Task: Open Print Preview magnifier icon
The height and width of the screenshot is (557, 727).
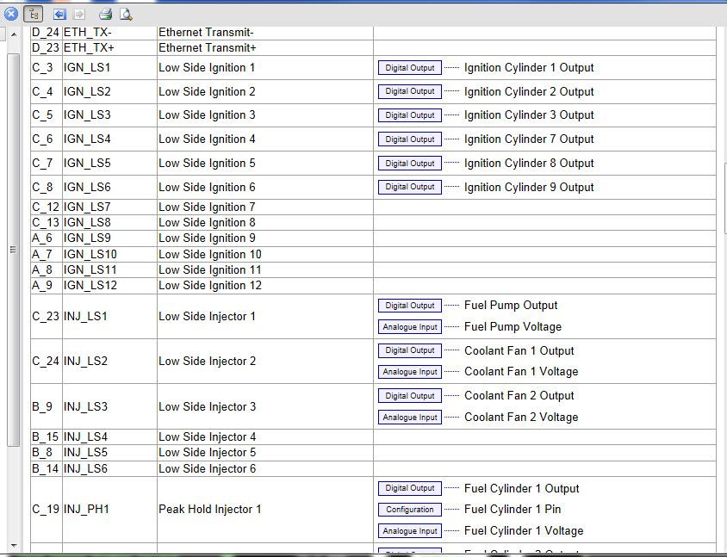Action: 125,14
